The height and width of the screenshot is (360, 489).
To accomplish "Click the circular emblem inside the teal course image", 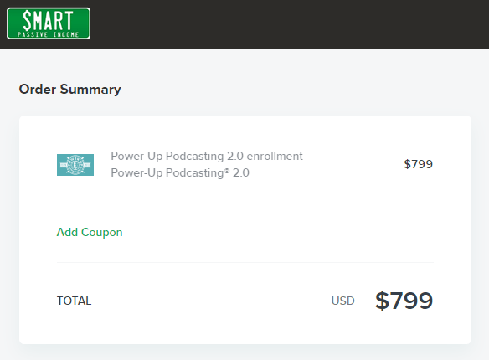I will tap(75, 165).
